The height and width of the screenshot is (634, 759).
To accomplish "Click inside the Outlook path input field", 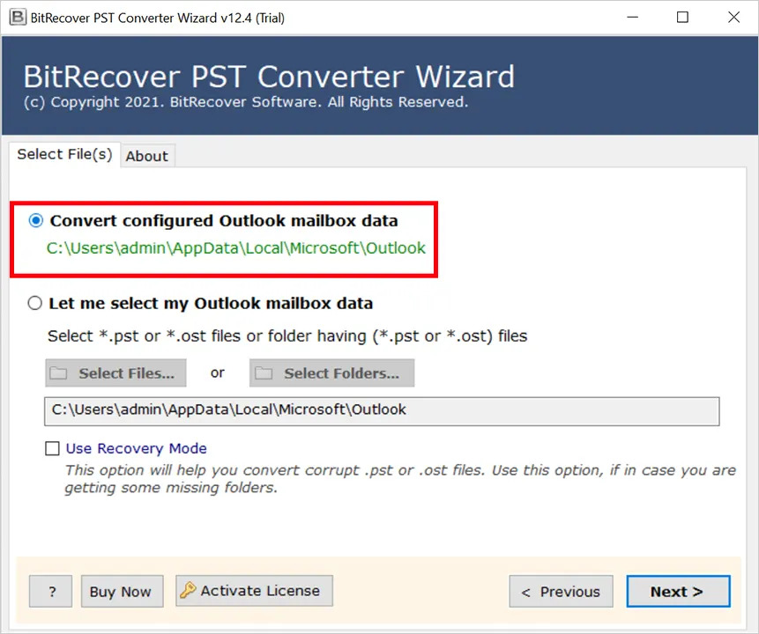I will [x=379, y=409].
